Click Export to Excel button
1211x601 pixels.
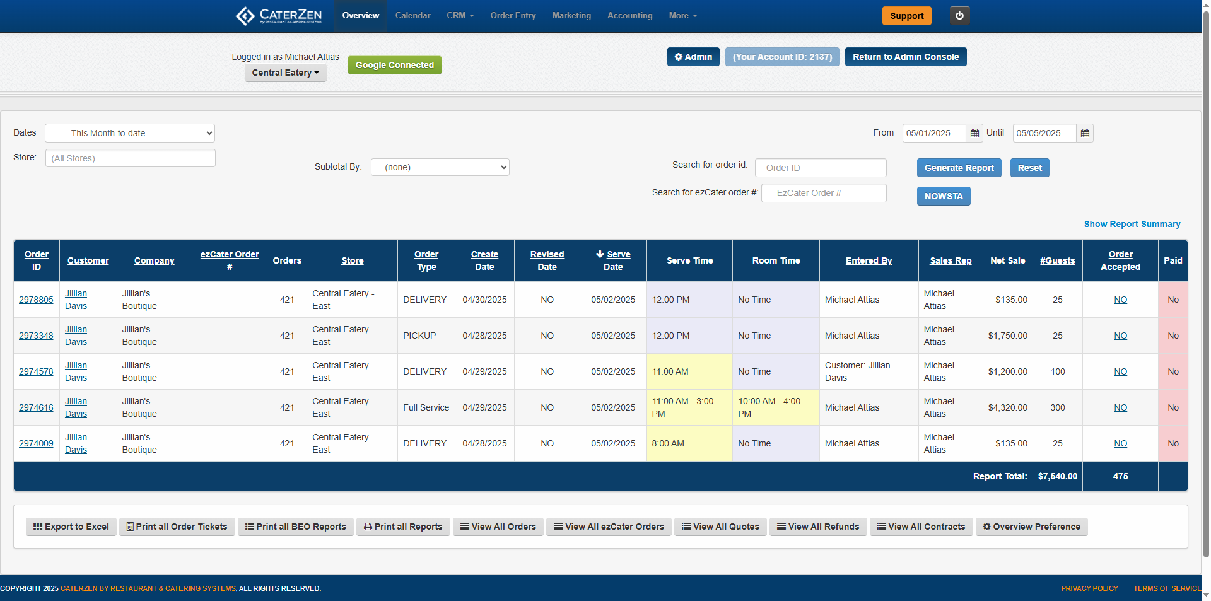click(x=71, y=527)
